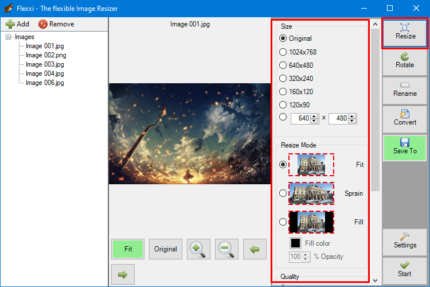Select the Original size radio button
The image size is (430, 287).
click(x=283, y=38)
